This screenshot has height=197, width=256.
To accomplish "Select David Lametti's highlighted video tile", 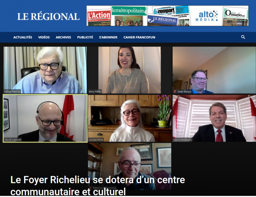I will (45, 118).
